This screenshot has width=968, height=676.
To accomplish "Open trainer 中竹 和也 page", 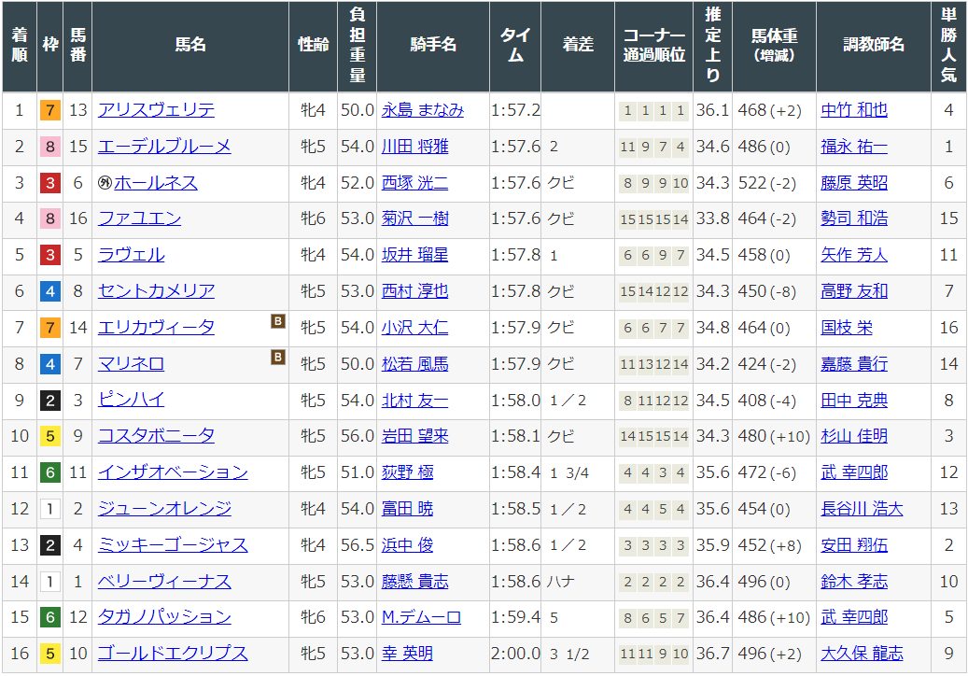I will (854, 110).
